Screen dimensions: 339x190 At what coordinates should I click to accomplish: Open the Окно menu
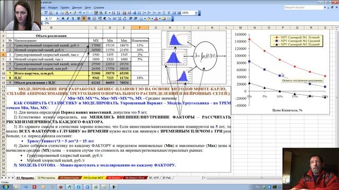[88, 7]
